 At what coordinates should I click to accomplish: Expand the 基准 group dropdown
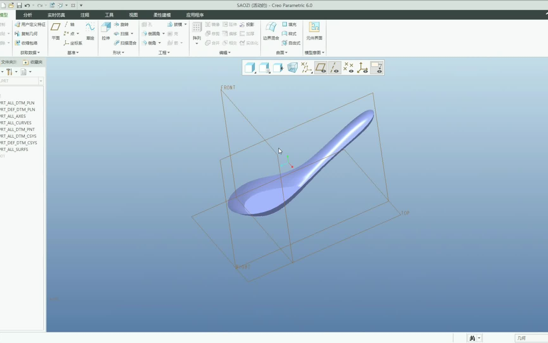tap(78, 52)
